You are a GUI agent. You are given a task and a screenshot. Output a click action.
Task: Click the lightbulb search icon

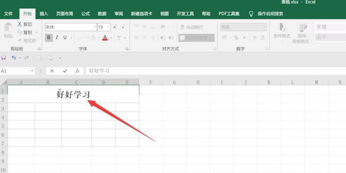(x=251, y=14)
